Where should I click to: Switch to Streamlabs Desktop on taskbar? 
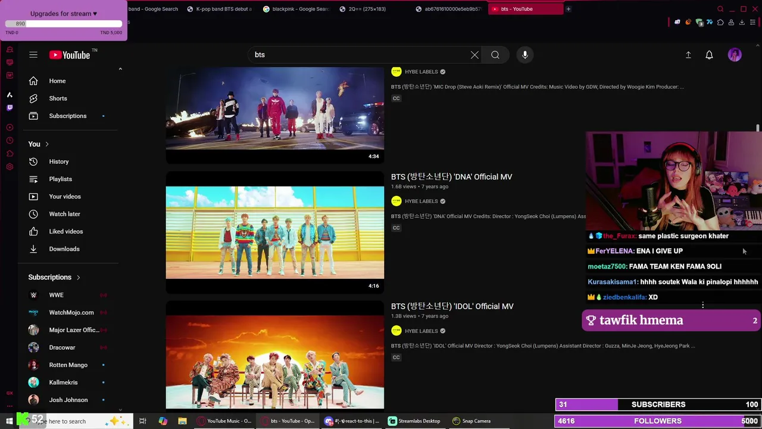414,421
